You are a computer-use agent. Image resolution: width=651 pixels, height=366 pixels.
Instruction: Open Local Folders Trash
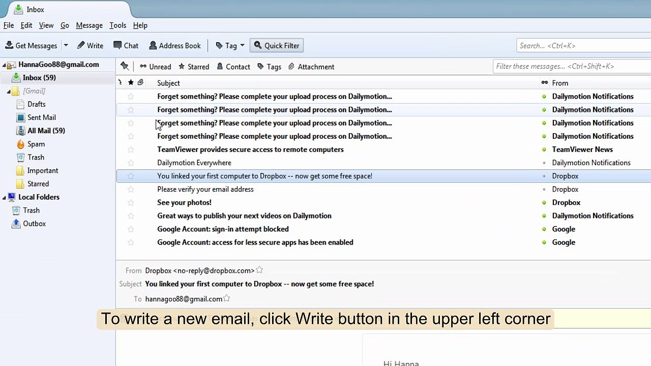pos(31,210)
